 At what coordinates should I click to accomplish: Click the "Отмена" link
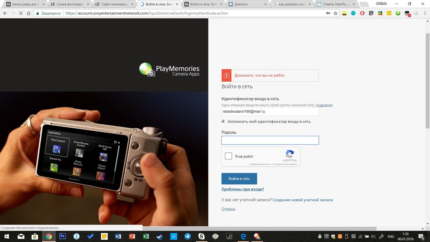pos(228,209)
